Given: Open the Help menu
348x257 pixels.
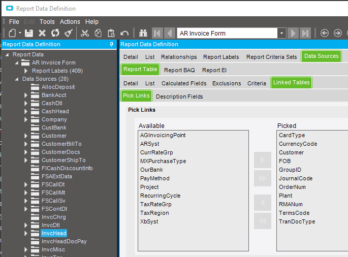Looking at the screenshot, I should 92,22.
